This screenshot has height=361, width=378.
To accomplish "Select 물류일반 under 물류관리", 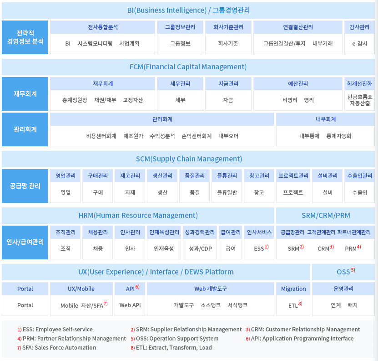I will 227,192.
